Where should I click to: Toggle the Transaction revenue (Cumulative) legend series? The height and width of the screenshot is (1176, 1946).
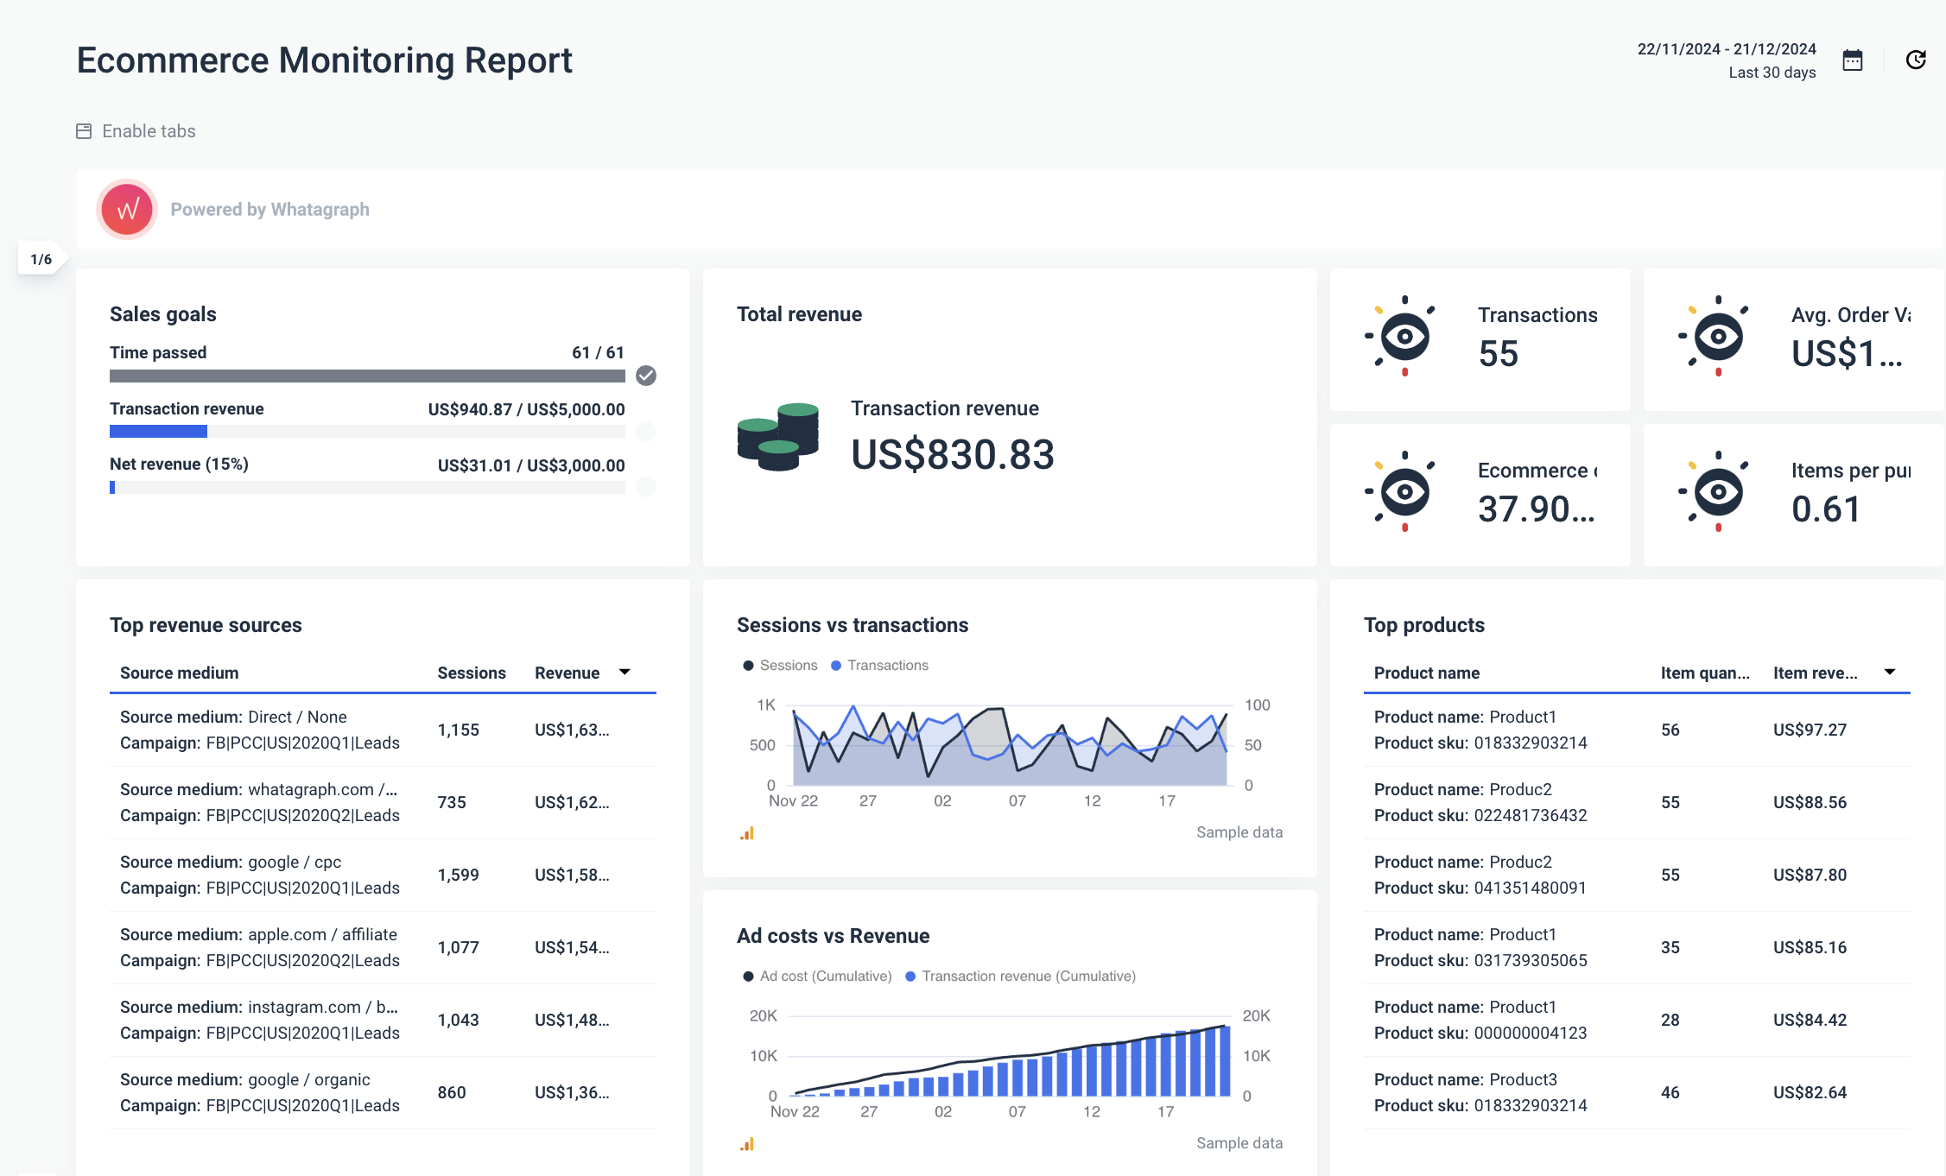point(1020,977)
